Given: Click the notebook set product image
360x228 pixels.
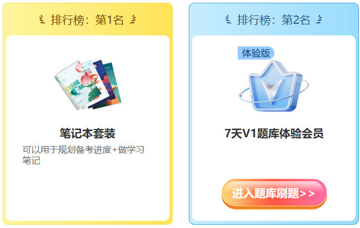Looking at the screenshot, I should pos(88,85).
